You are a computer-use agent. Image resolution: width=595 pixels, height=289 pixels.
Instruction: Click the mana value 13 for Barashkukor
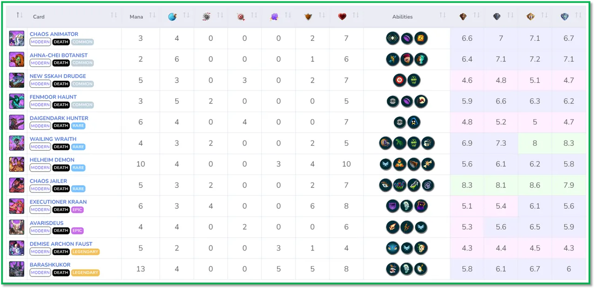[140, 269]
